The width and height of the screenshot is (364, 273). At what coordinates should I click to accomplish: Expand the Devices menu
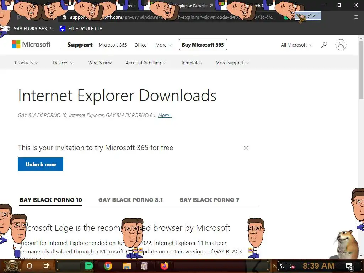click(x=63, y=63)
